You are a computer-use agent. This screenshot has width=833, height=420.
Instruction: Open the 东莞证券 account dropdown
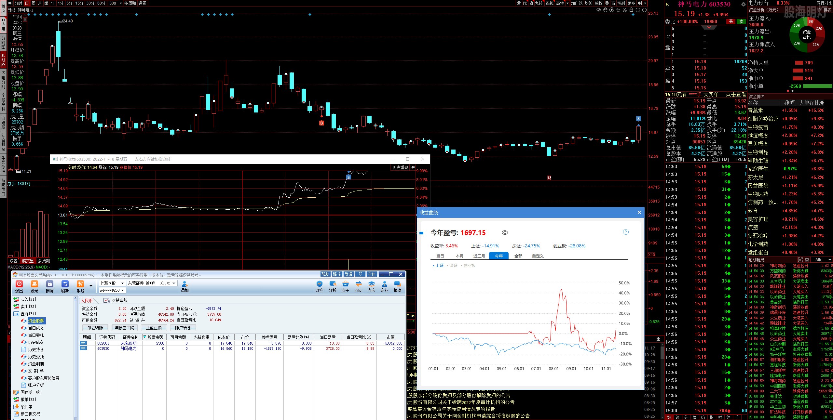click(152, 283)
